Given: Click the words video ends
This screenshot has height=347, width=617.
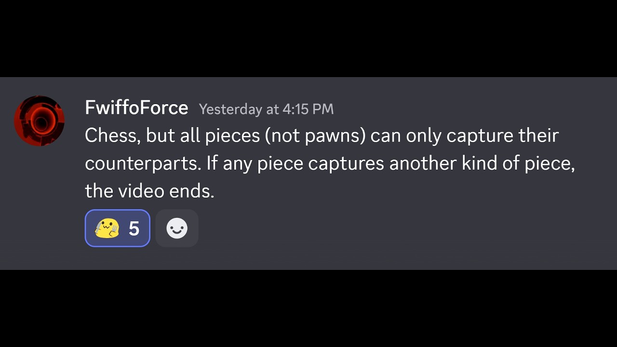Looking at the screenshot, I should [166, 191].
